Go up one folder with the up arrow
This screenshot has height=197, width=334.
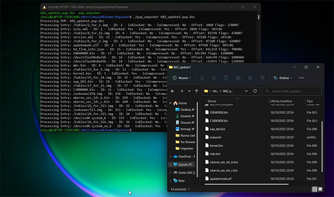pos(196,91)
